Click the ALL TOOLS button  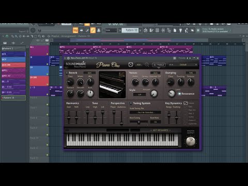click(x=159, y=65)
